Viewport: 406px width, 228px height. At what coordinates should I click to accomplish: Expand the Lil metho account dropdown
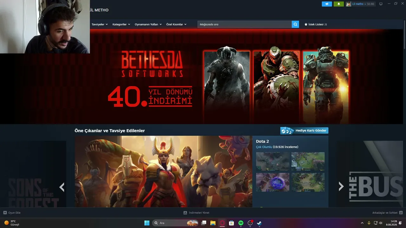(x=359, y=4)
